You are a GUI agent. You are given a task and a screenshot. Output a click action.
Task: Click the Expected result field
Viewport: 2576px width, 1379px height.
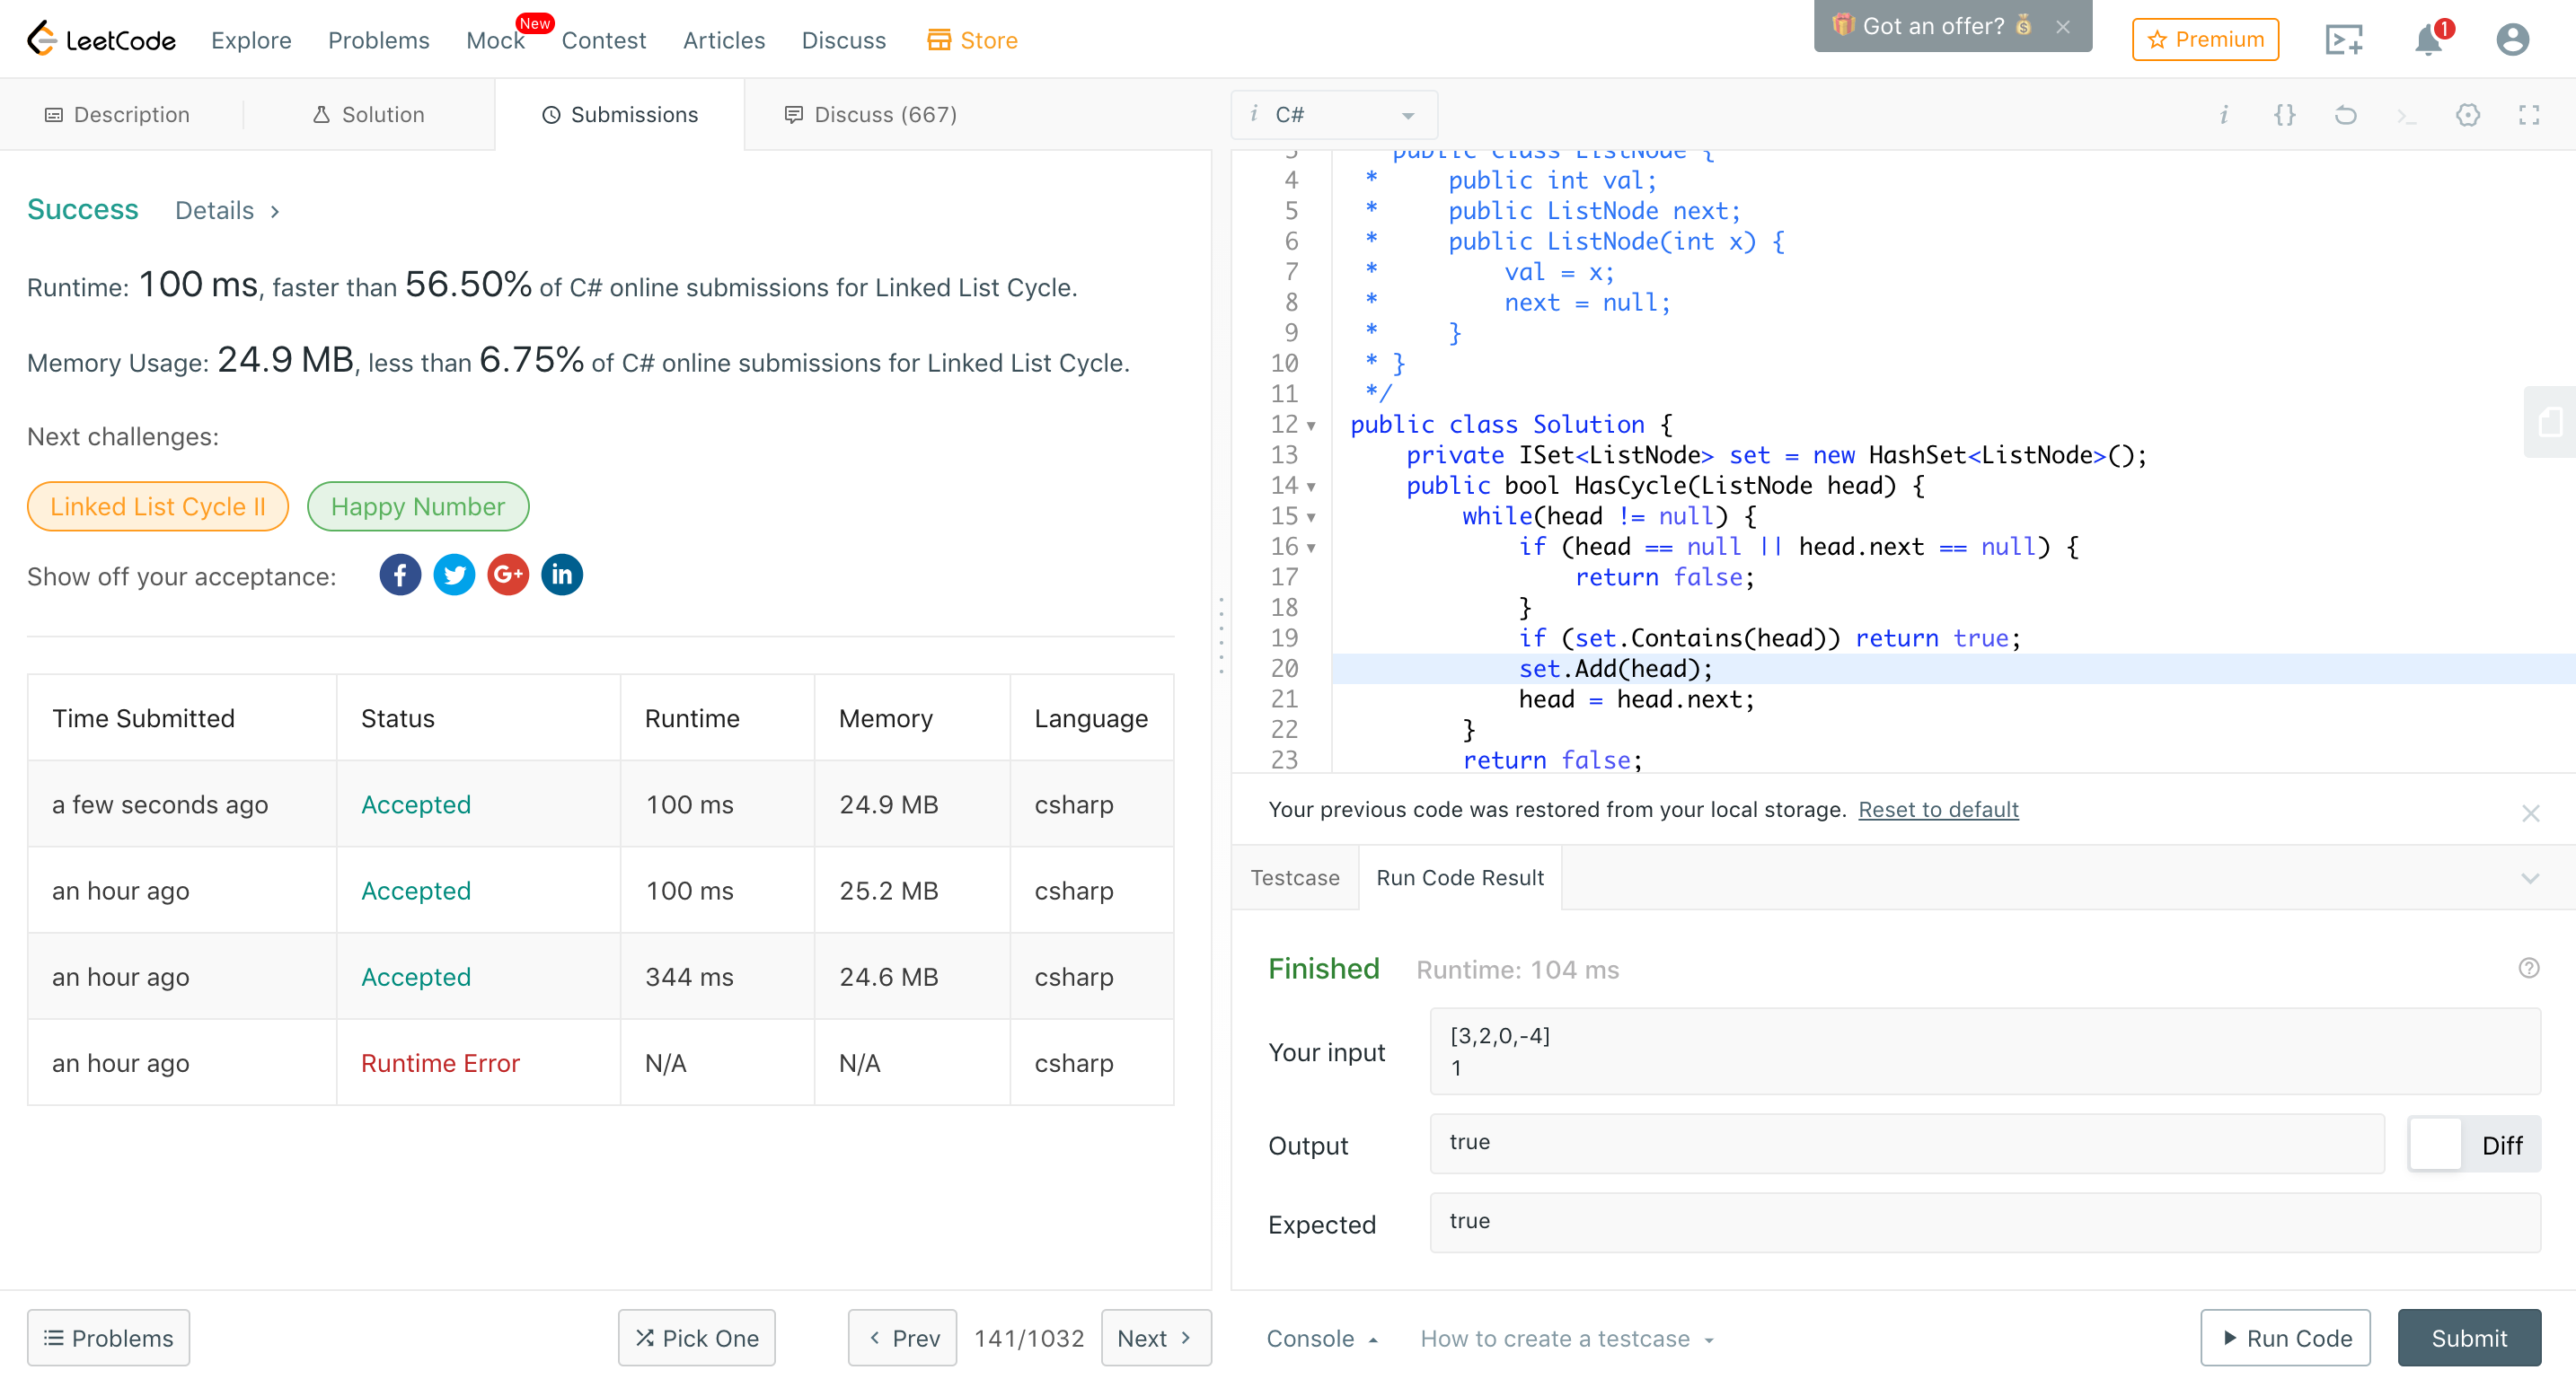(x=1985, y=1223)
